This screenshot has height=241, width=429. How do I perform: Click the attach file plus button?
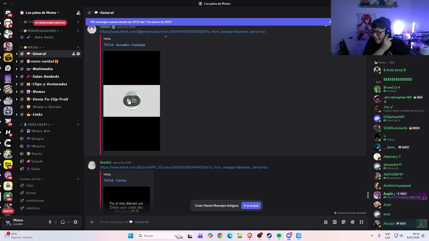92,222
